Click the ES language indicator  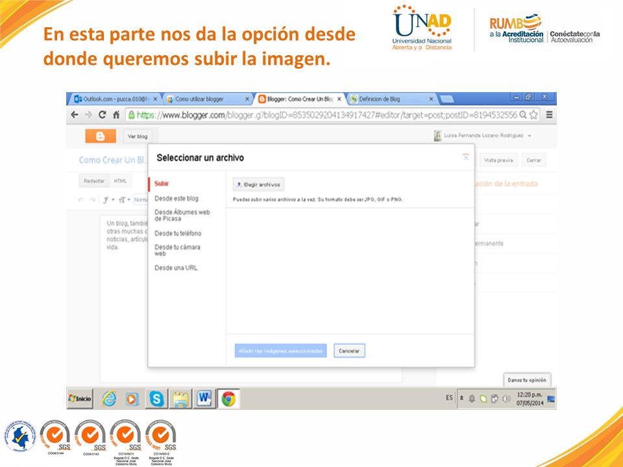(x=449, y=398)
